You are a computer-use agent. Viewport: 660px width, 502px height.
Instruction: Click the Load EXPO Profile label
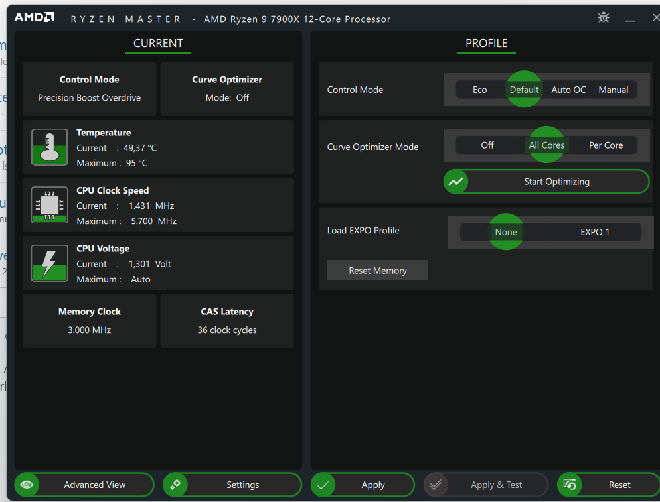click(363, 230)
